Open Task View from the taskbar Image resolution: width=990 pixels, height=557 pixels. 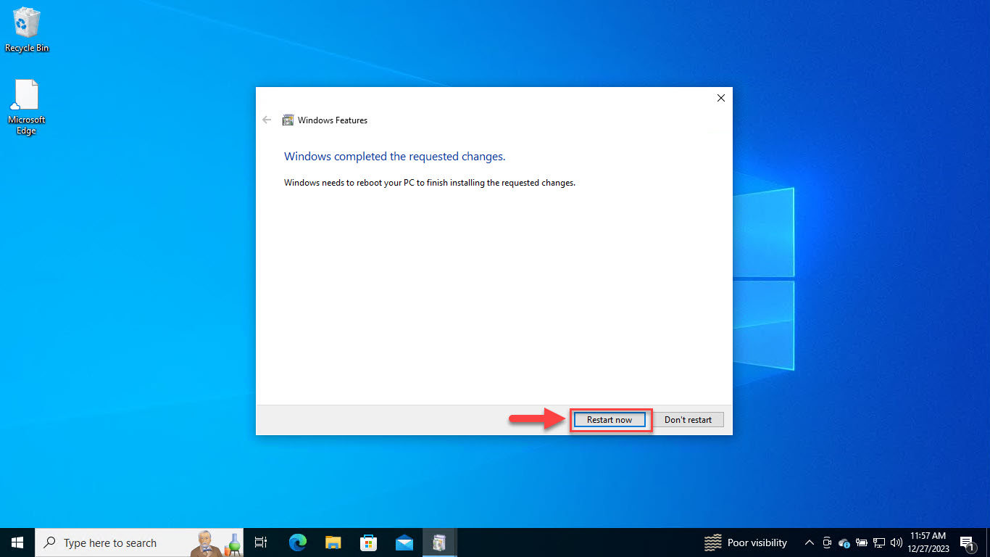point(261,542)
